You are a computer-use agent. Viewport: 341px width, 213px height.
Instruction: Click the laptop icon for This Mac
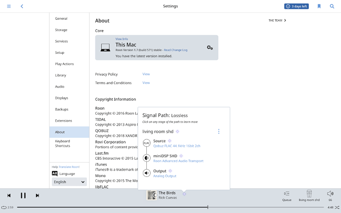(x=105, y=47)
